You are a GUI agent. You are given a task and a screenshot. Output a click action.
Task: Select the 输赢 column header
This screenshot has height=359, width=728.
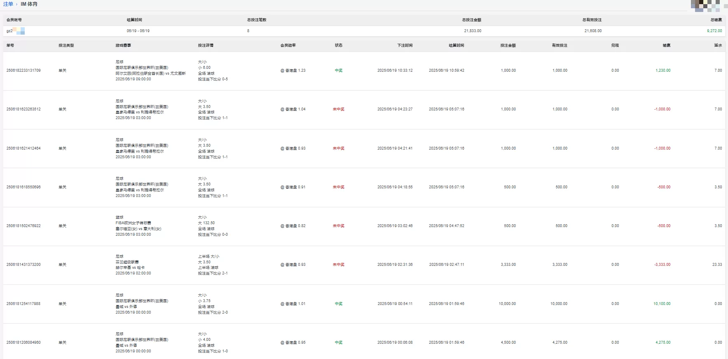667,45
